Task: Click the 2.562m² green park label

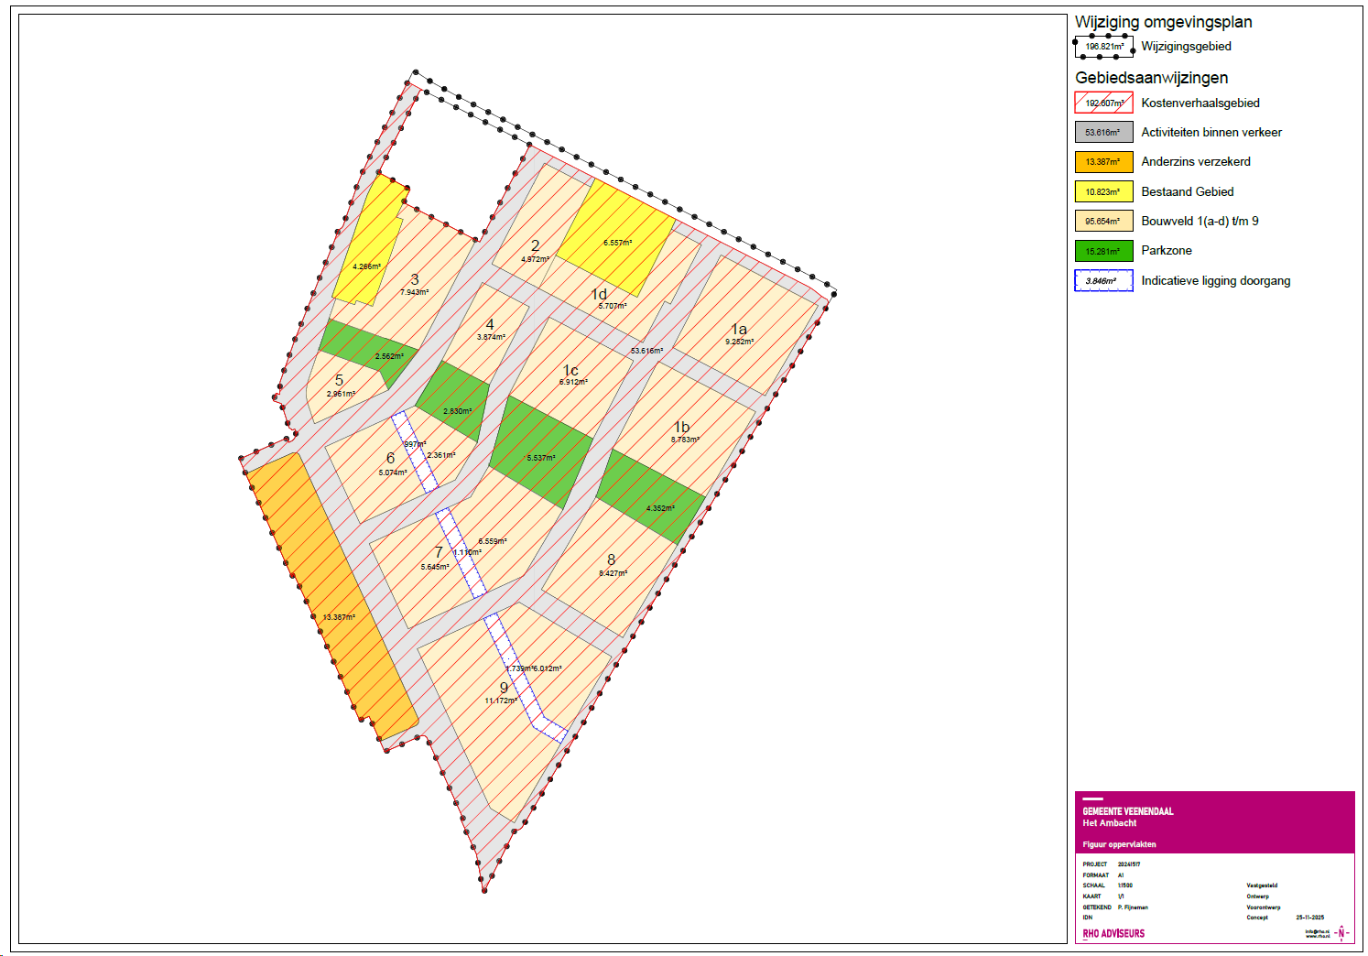Action: coord(389,356)
